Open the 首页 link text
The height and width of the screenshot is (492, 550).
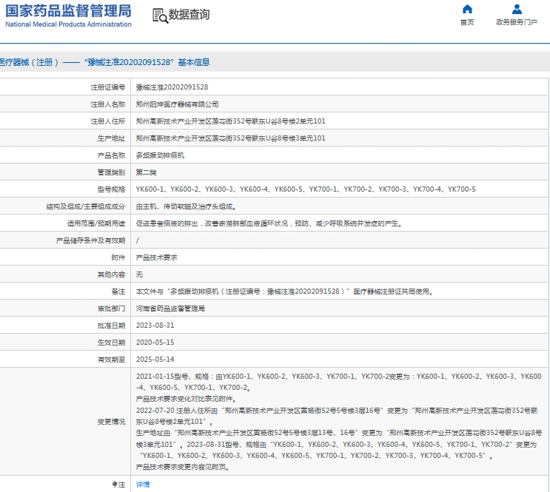[467, 22]
